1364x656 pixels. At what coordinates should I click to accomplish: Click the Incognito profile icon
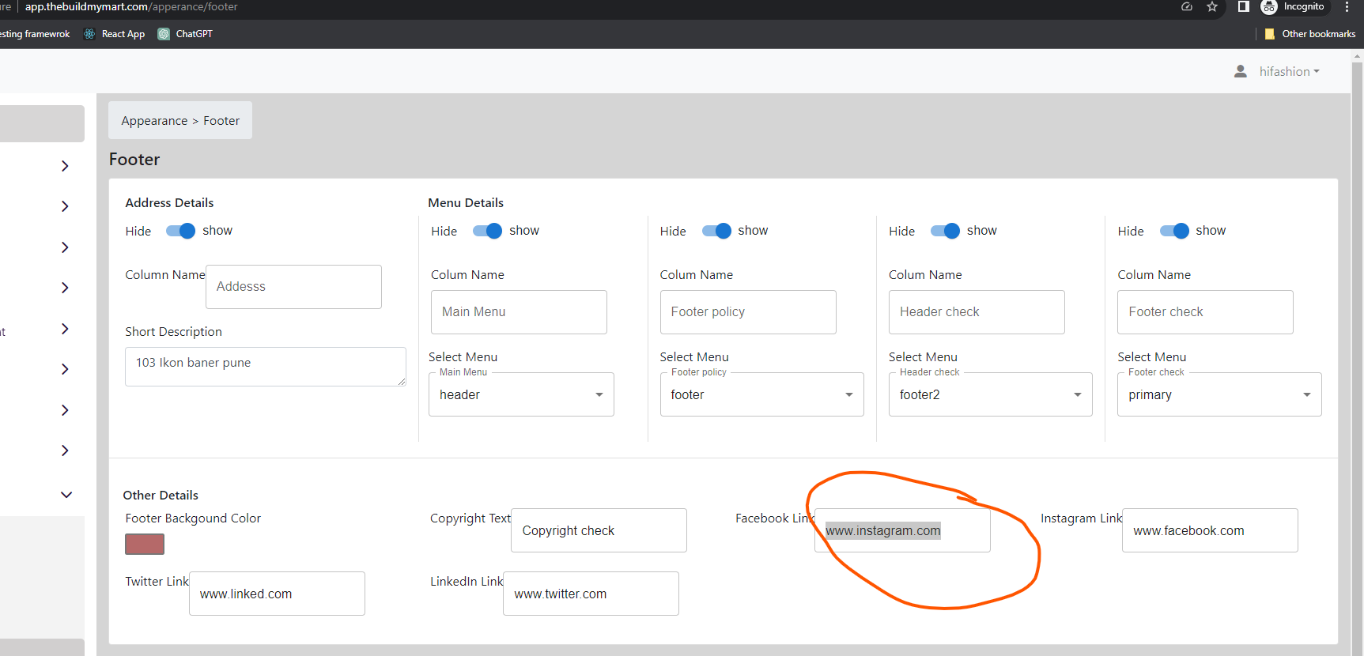(x=1269, y=7)
